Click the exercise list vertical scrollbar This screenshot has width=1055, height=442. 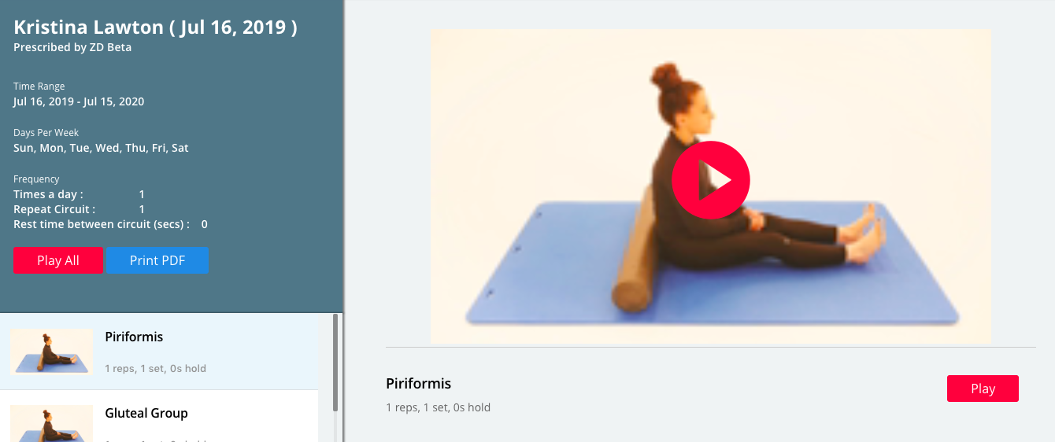335,362
